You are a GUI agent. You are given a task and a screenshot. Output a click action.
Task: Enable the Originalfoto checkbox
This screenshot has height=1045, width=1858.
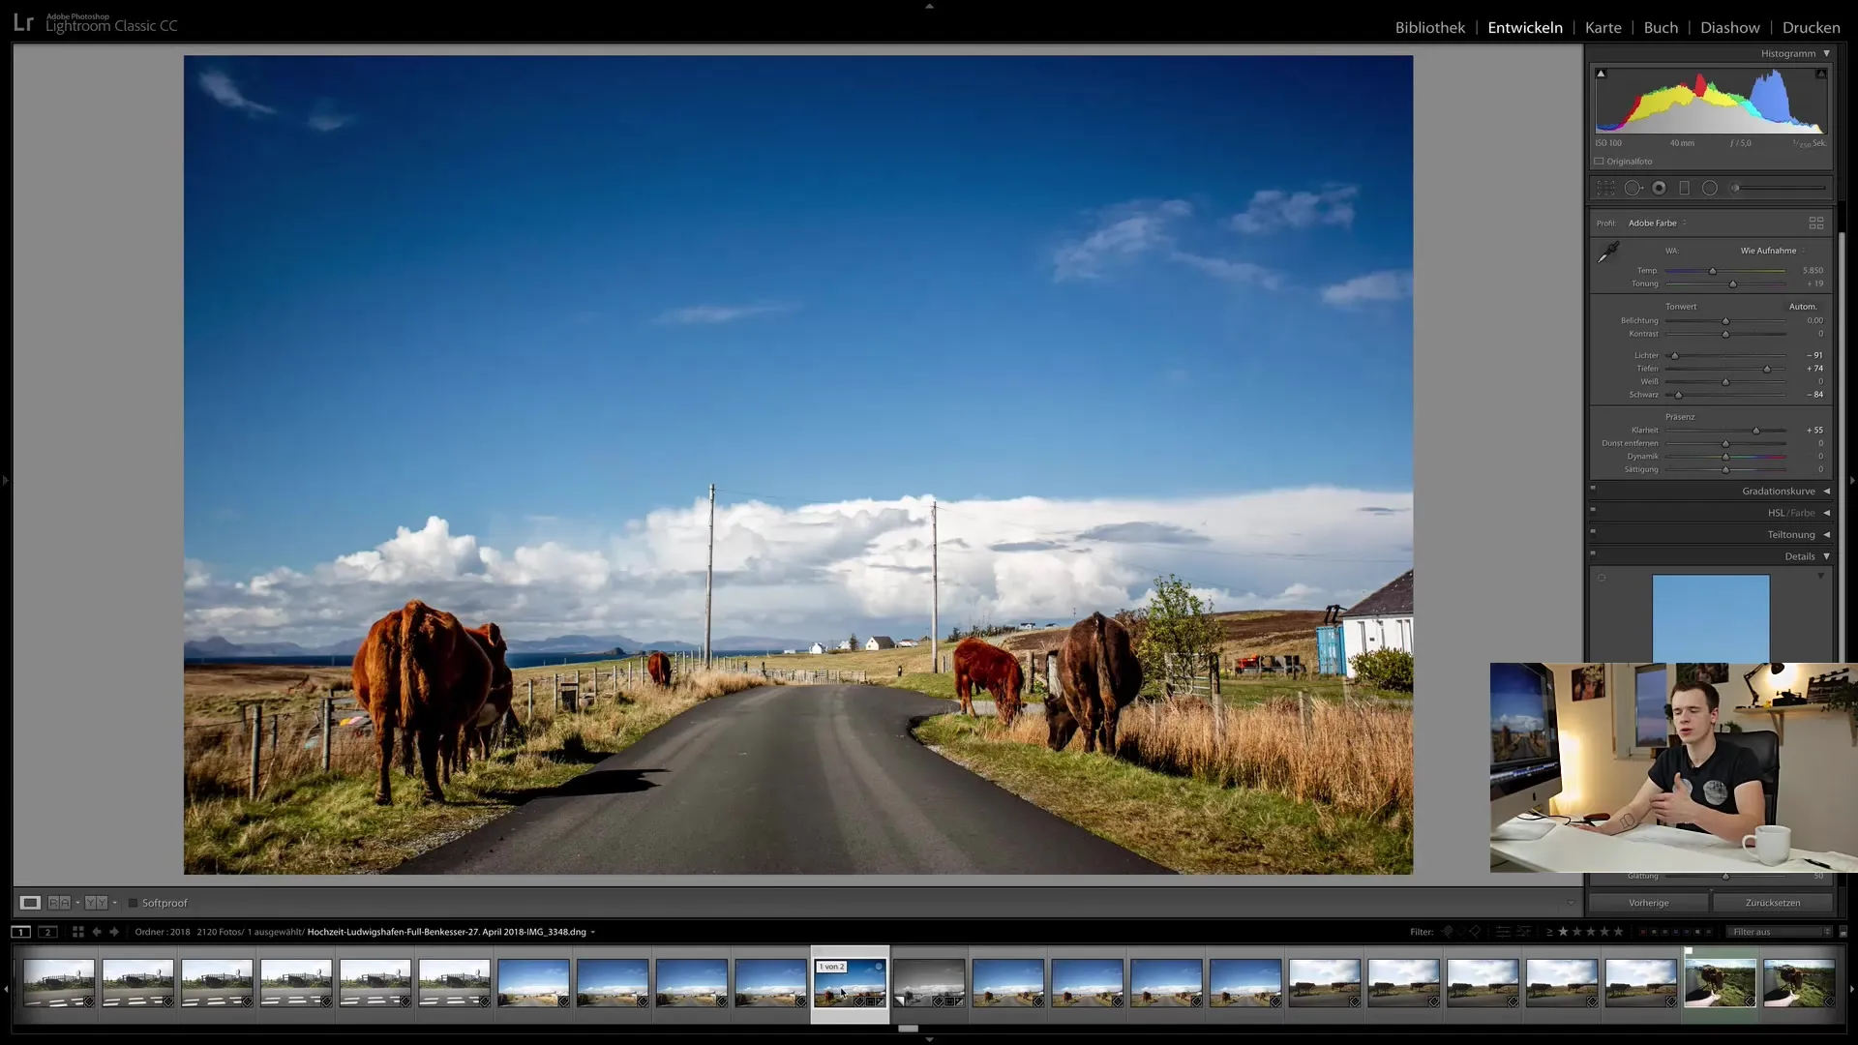click(x=1599, y=162)
